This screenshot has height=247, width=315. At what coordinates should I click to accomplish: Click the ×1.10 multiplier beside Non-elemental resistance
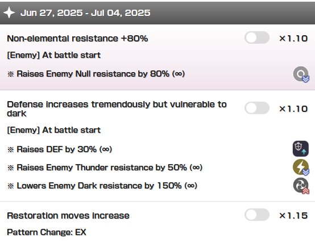click(293, 38)
